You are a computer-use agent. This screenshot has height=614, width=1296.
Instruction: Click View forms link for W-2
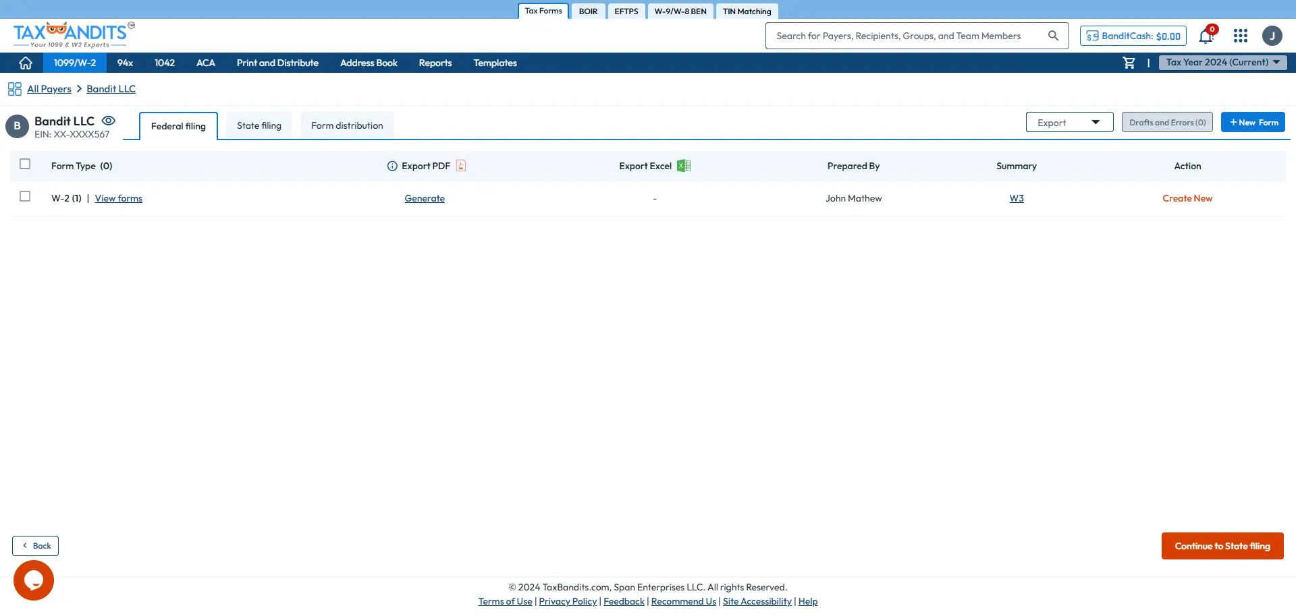pos(119,198)
